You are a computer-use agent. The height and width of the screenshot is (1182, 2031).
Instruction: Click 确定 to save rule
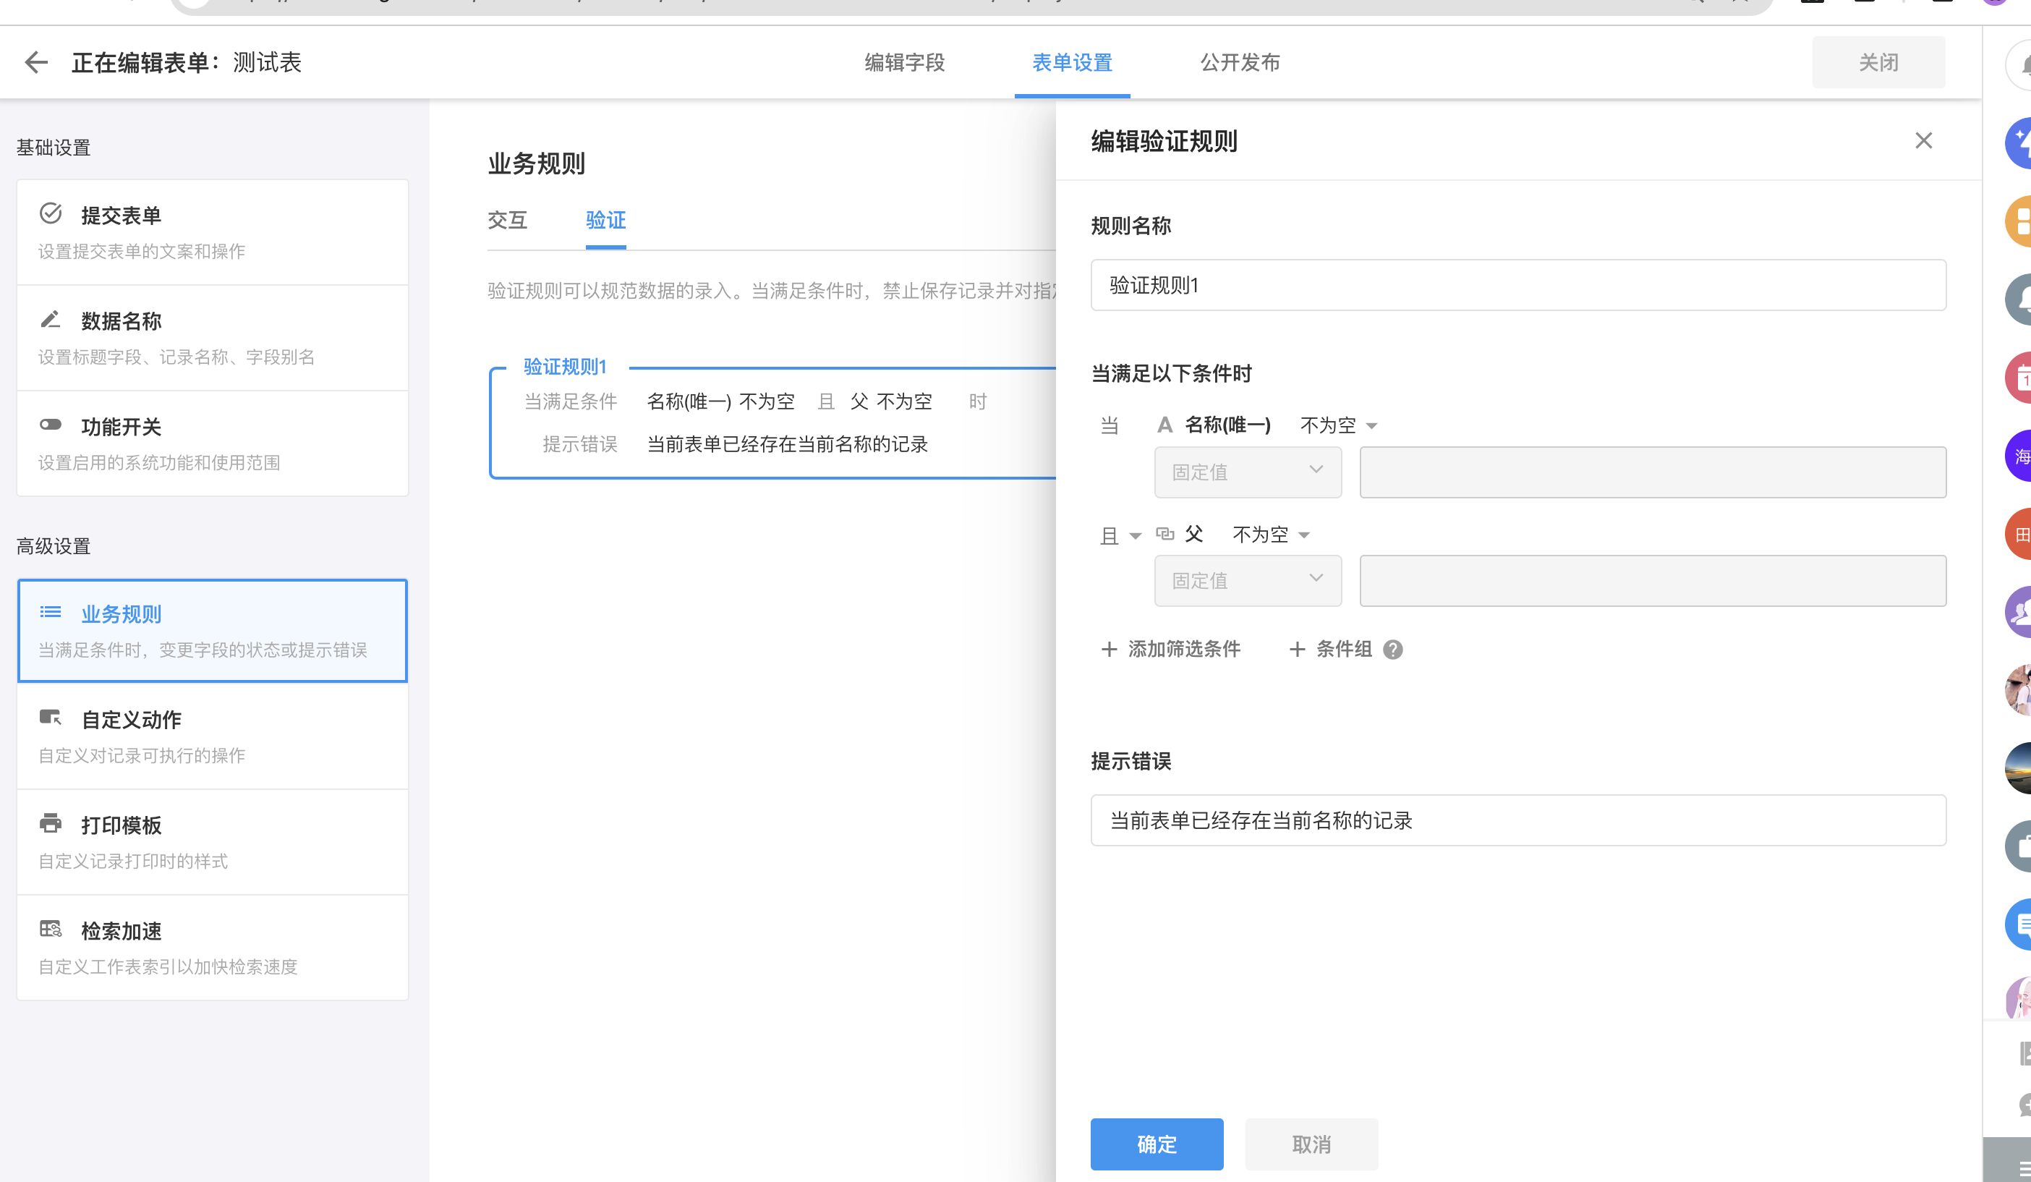(1156, 1143)
